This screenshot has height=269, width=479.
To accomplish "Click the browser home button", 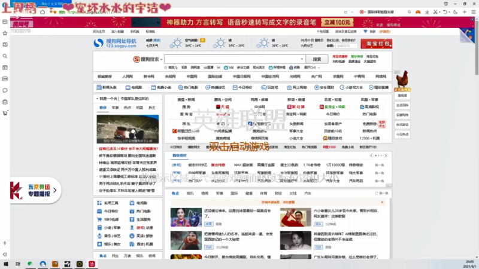I will tap(43, 12).
